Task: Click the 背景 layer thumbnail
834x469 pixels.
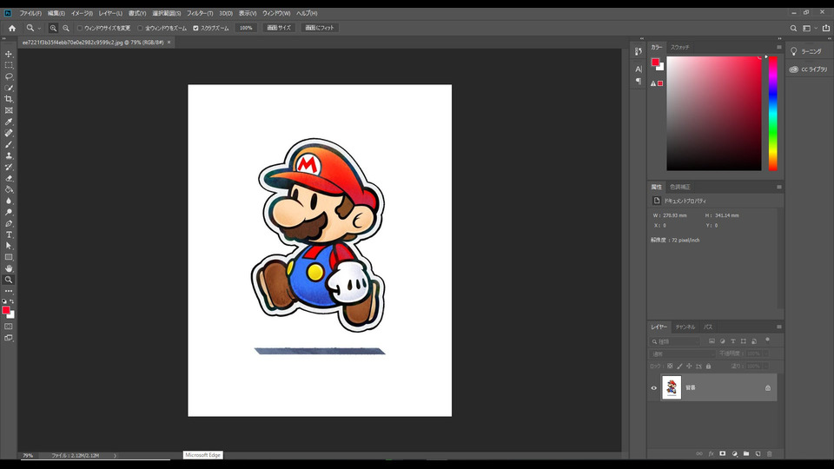Action: [672, 387]
